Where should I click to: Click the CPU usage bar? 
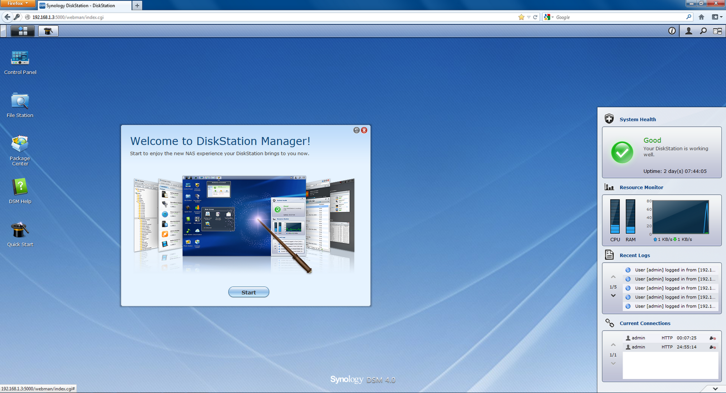(x=615, y=216)
